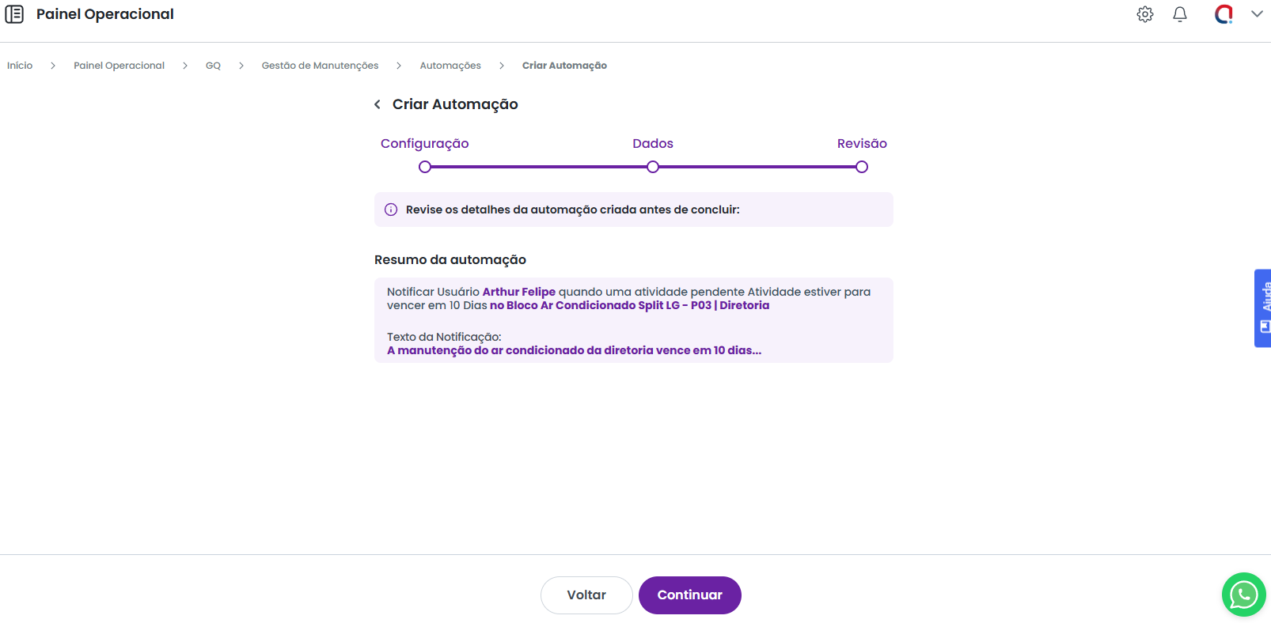Screen dimensions: 1271x623
Task: Click the Continuar button
Action: tap(689, 595)
